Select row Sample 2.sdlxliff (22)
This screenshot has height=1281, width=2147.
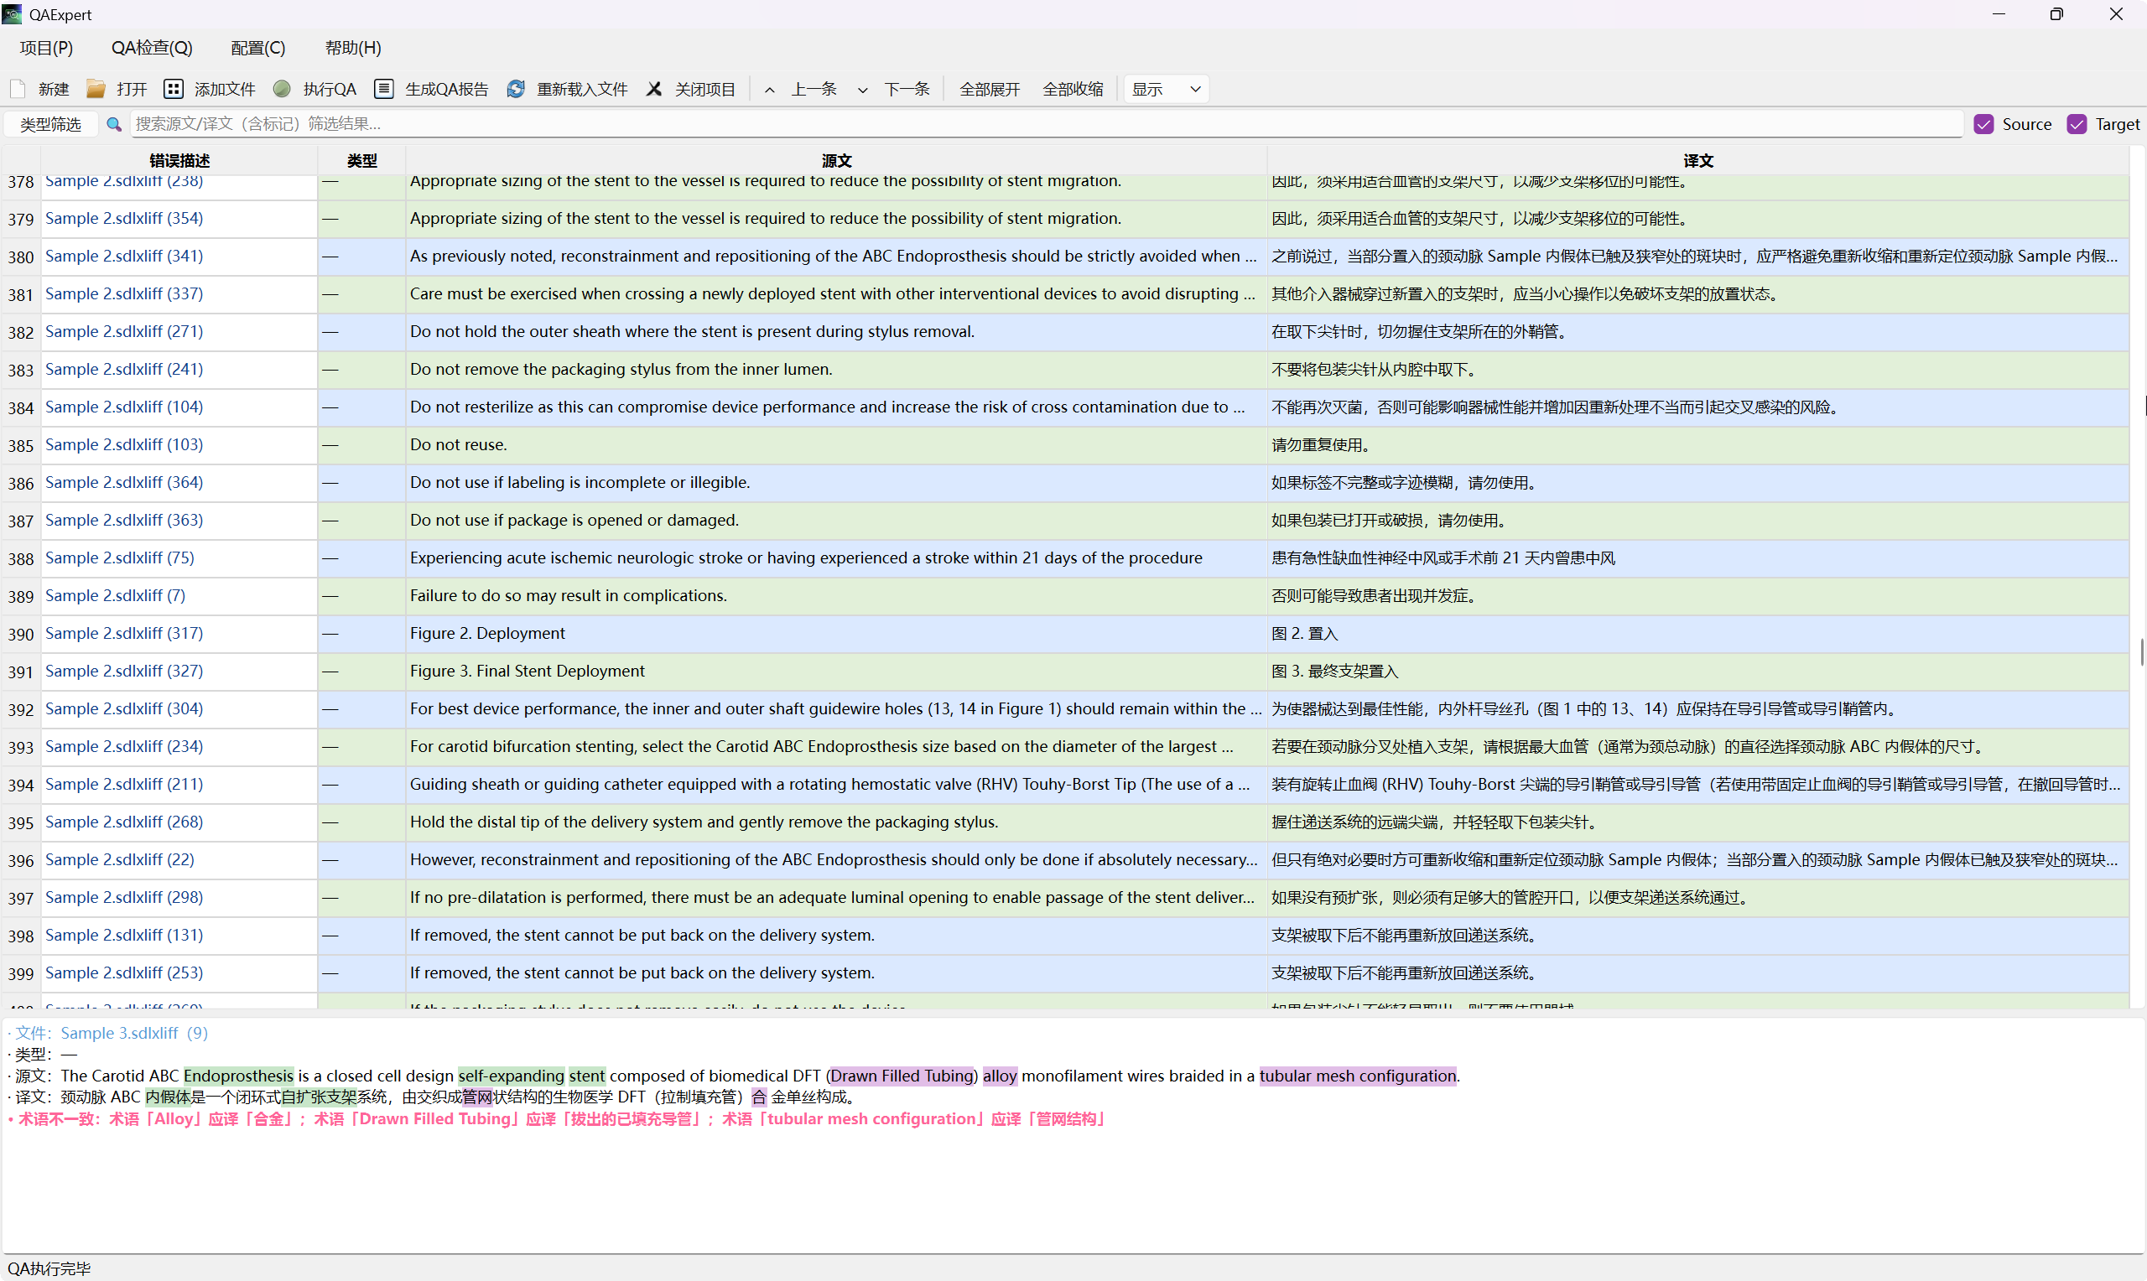(x=1065, y=860)
